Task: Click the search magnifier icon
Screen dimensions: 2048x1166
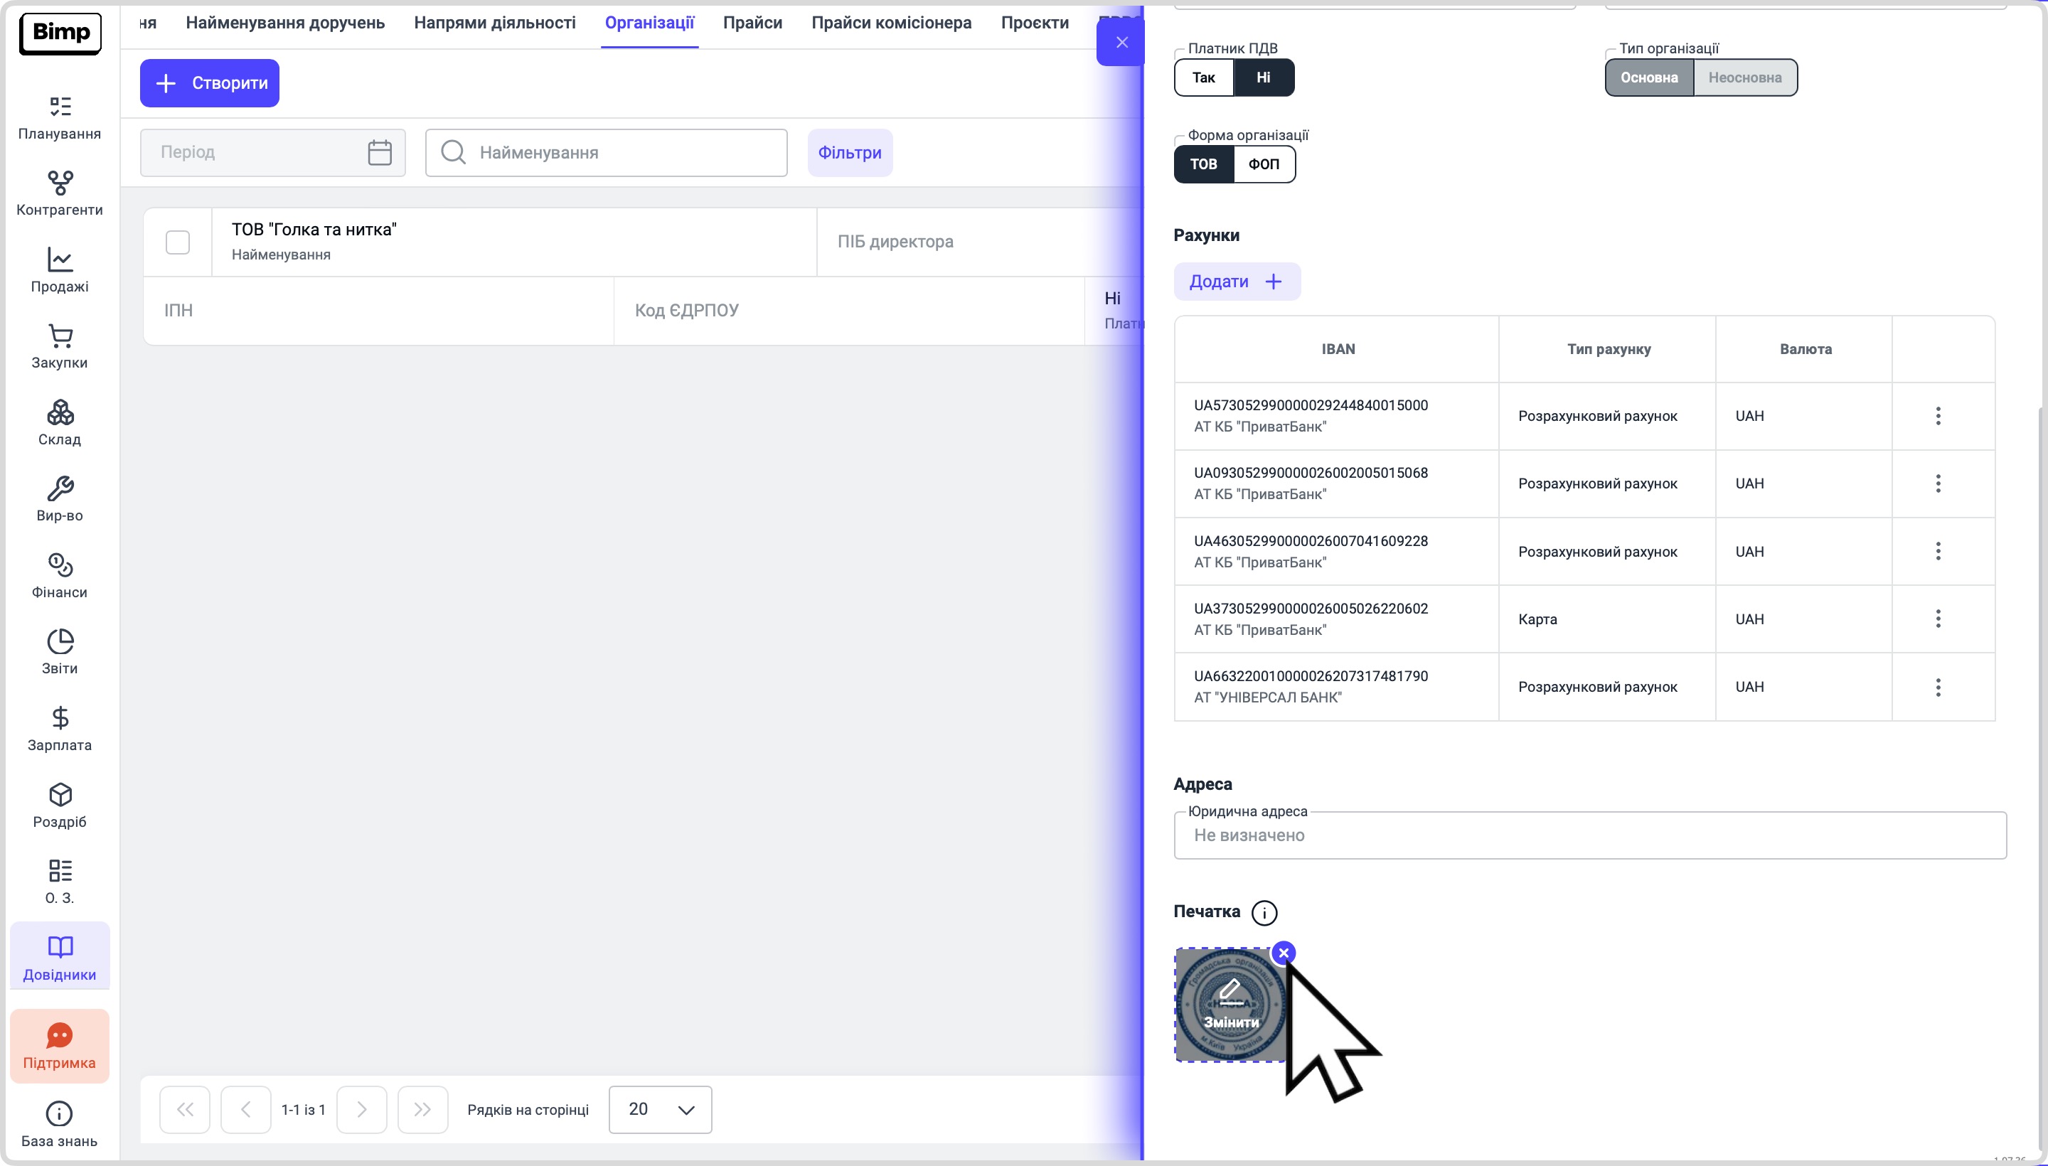Action: click(453, 152)
